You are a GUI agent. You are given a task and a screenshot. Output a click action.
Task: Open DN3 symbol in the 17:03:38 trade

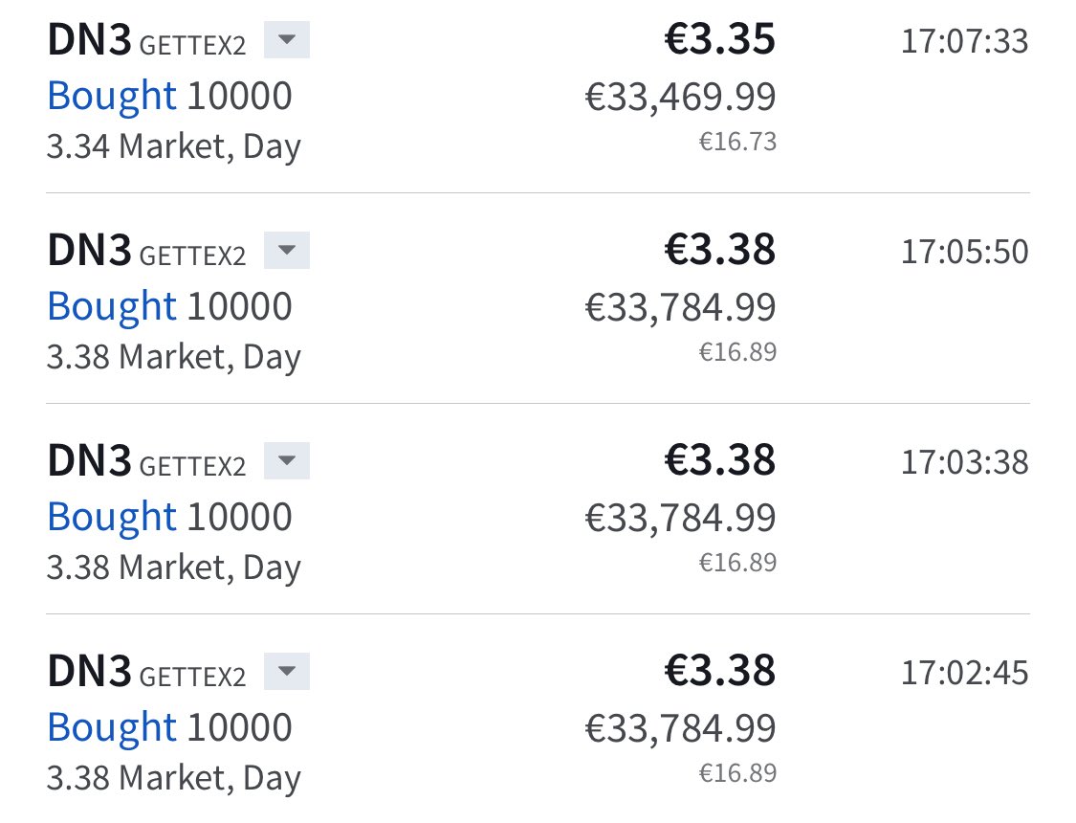pos(89,461)
